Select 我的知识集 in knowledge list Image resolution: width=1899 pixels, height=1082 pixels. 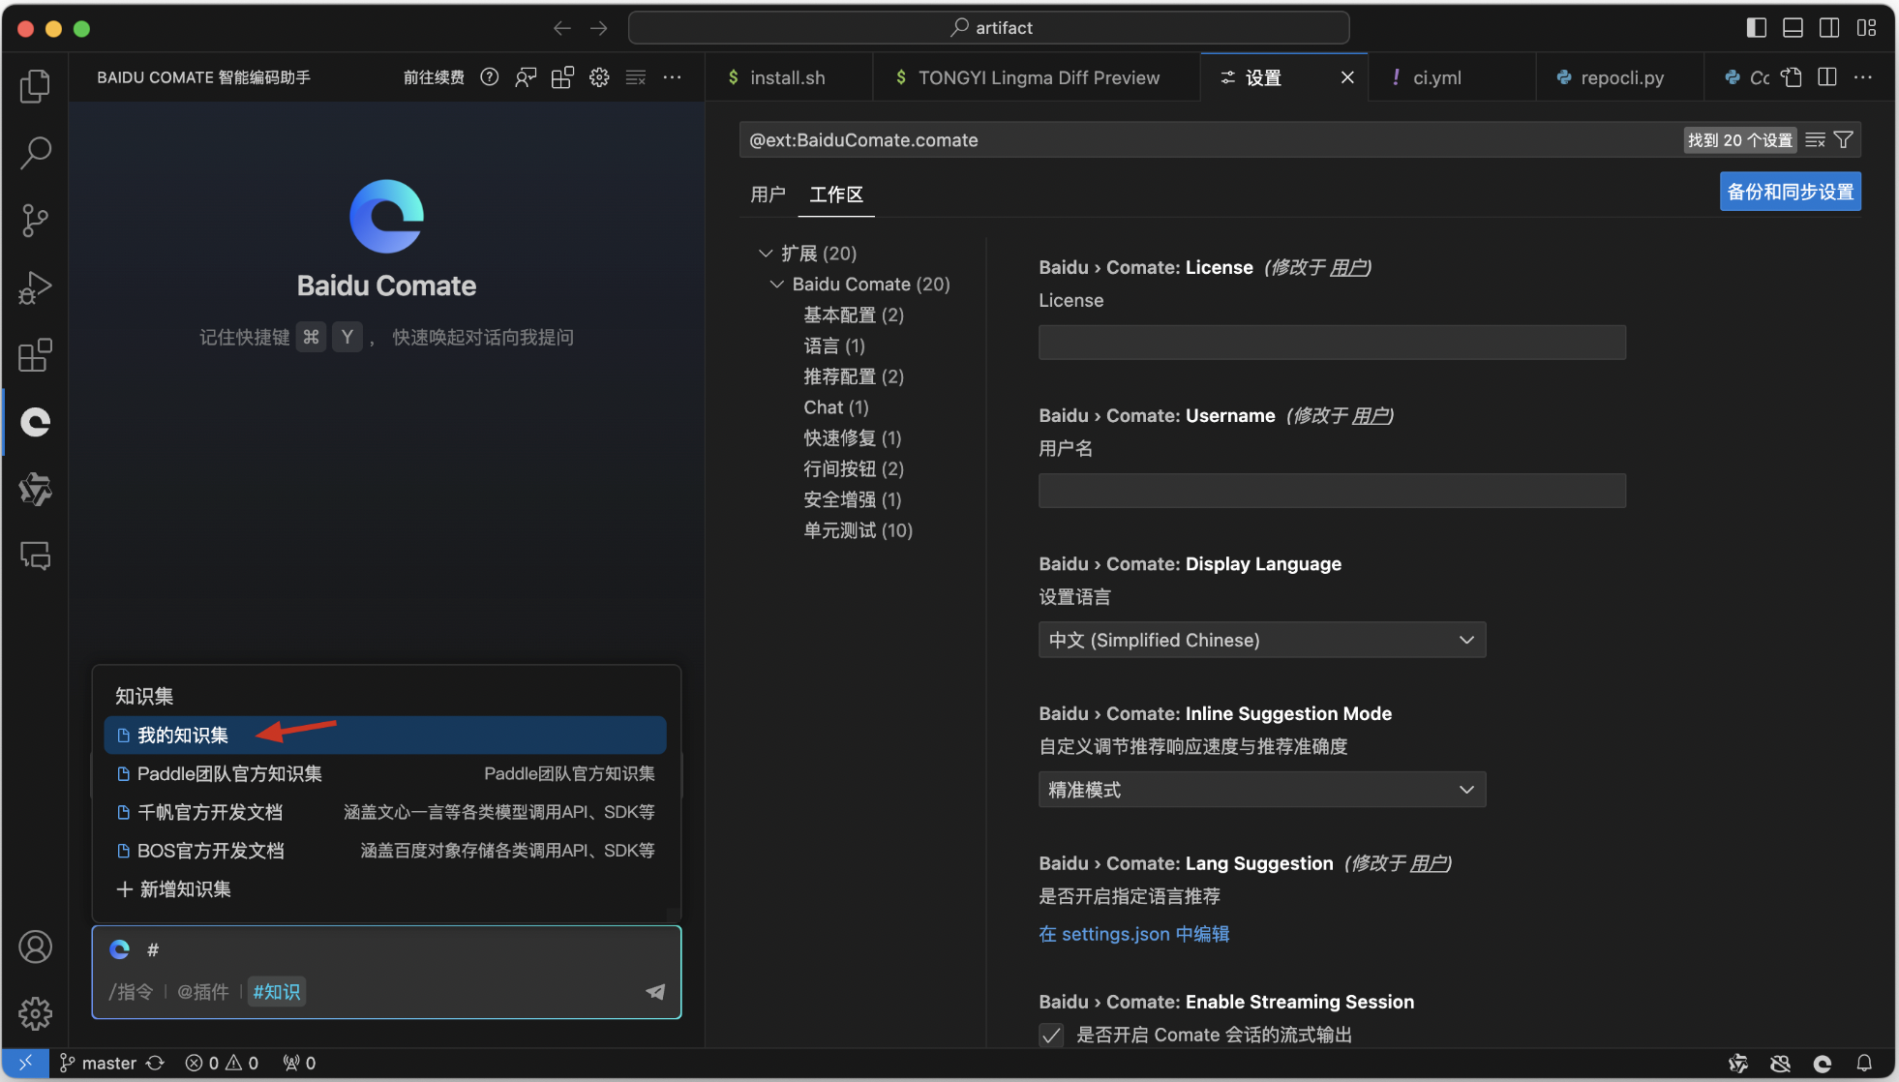(x=385, y=736)
